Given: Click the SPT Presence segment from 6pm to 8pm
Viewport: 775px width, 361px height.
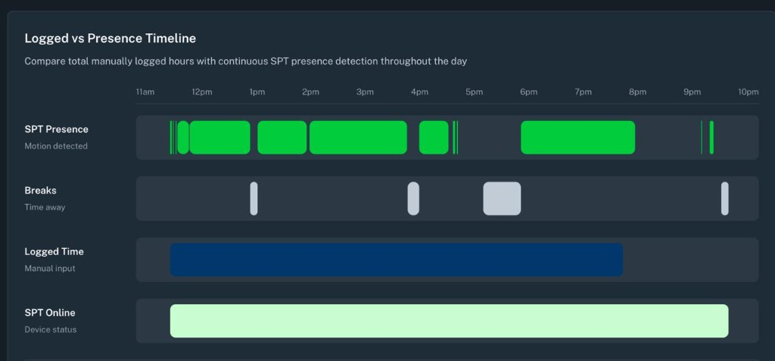Looking at the screenshot, I should (577, 138).
